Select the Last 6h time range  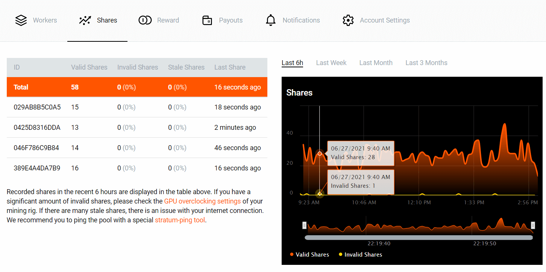[x=292, y=63]
